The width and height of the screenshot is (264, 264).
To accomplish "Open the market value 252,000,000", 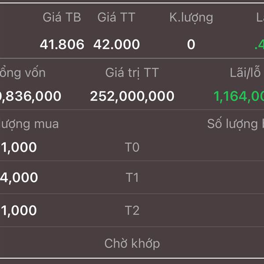I will pyautogui.click(x=132, y=96).
